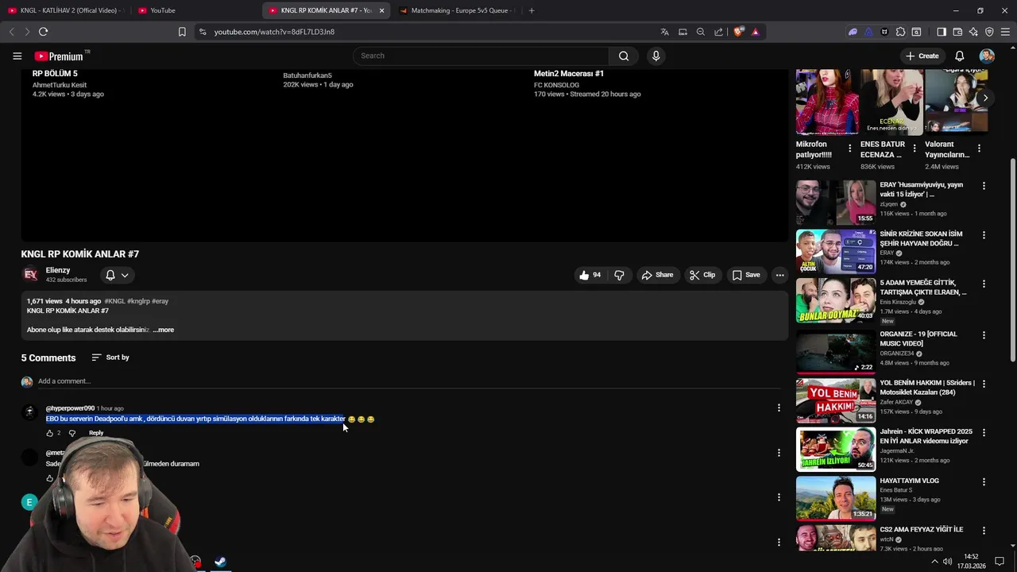Create a Clip from video
This screenshot has height=572, width=1017.
(702, 275)
